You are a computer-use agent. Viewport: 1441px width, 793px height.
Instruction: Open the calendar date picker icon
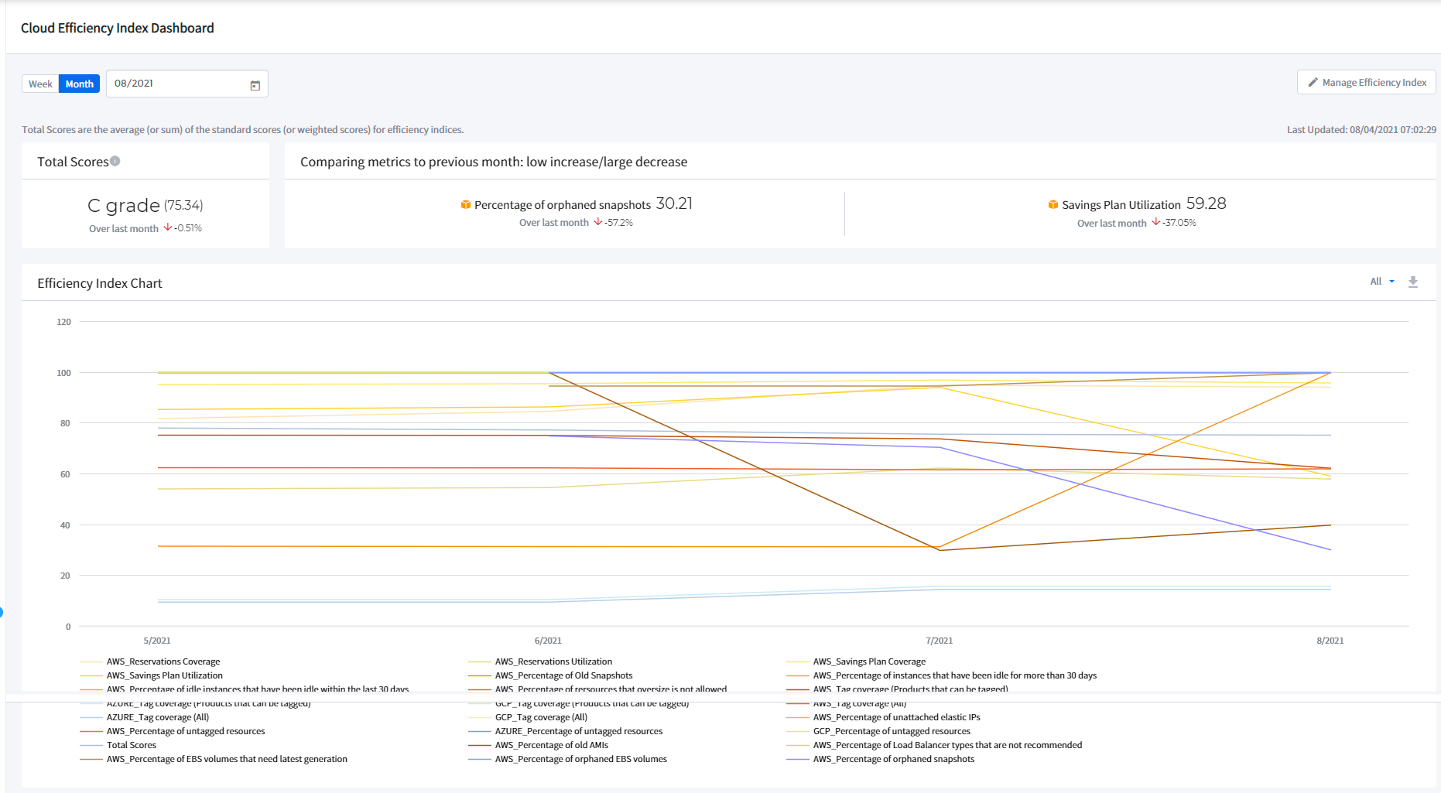[255, 85]
